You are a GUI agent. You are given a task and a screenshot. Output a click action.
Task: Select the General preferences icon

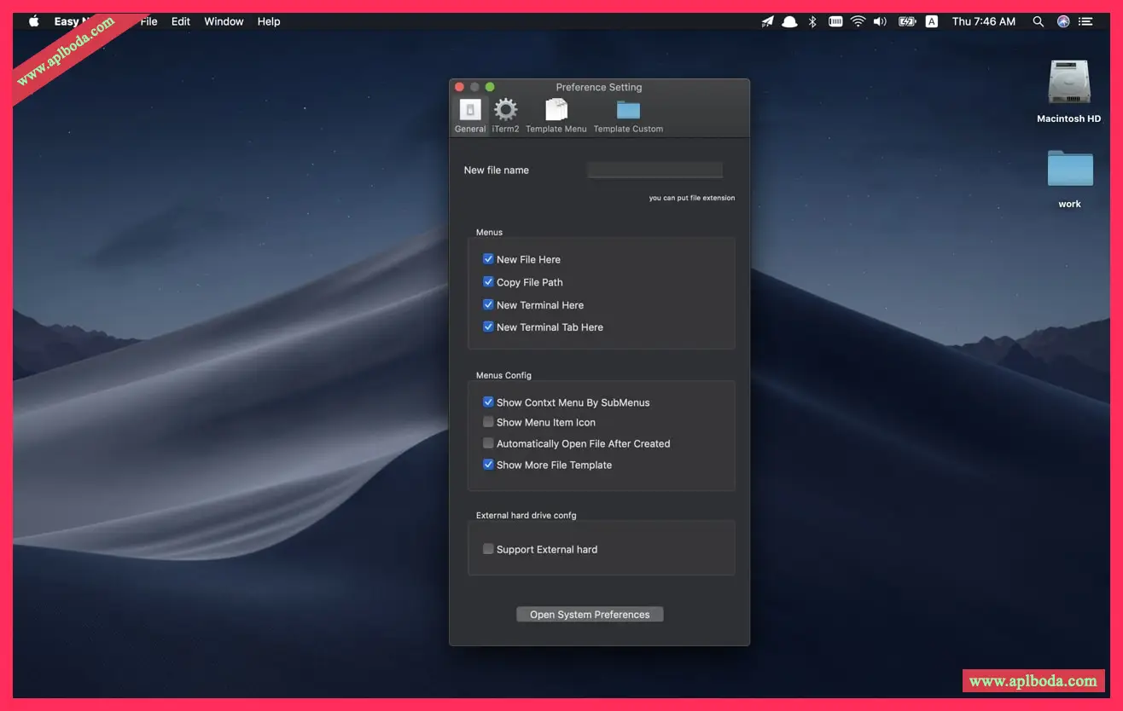pyautogui.click(x=469, y=111)
